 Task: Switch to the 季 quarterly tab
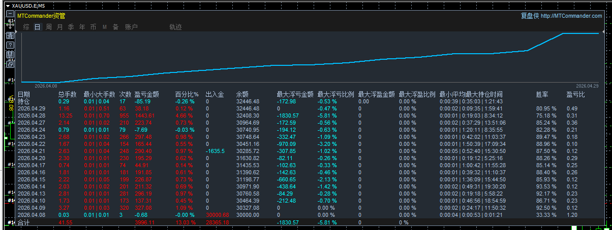(x=71, y=27)
